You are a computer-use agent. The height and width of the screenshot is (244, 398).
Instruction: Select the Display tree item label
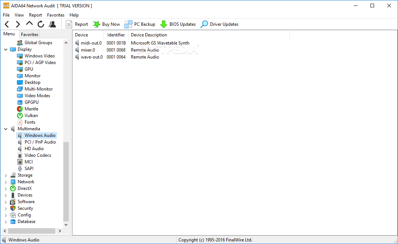click(25, 49)
